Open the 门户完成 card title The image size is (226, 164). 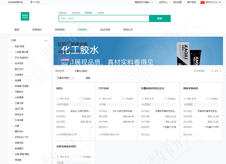(x=104, y=88)
